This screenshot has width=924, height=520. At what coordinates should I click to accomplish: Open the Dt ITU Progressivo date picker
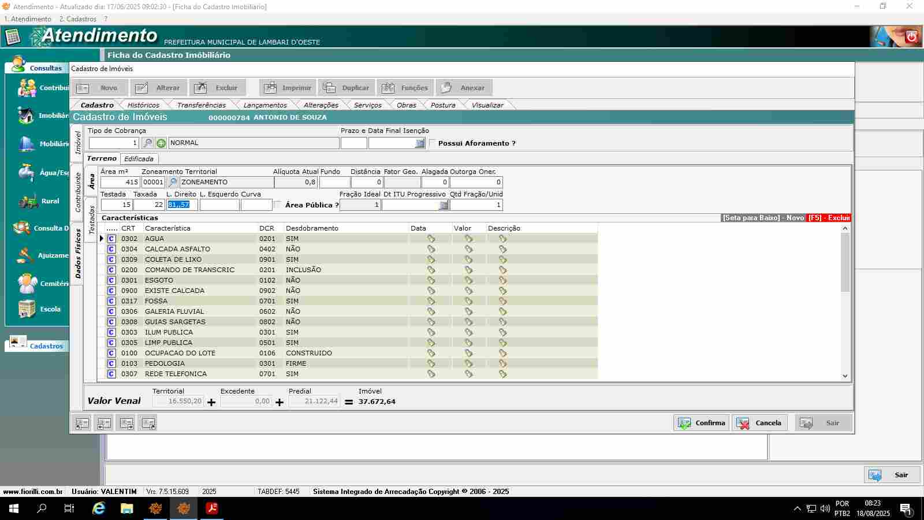point(444,205)
